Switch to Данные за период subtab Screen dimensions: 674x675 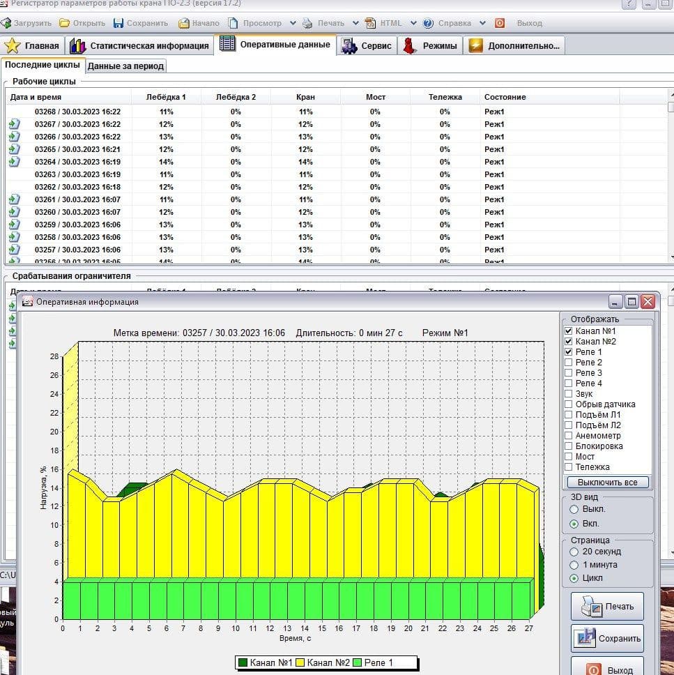tap(125, 66)
